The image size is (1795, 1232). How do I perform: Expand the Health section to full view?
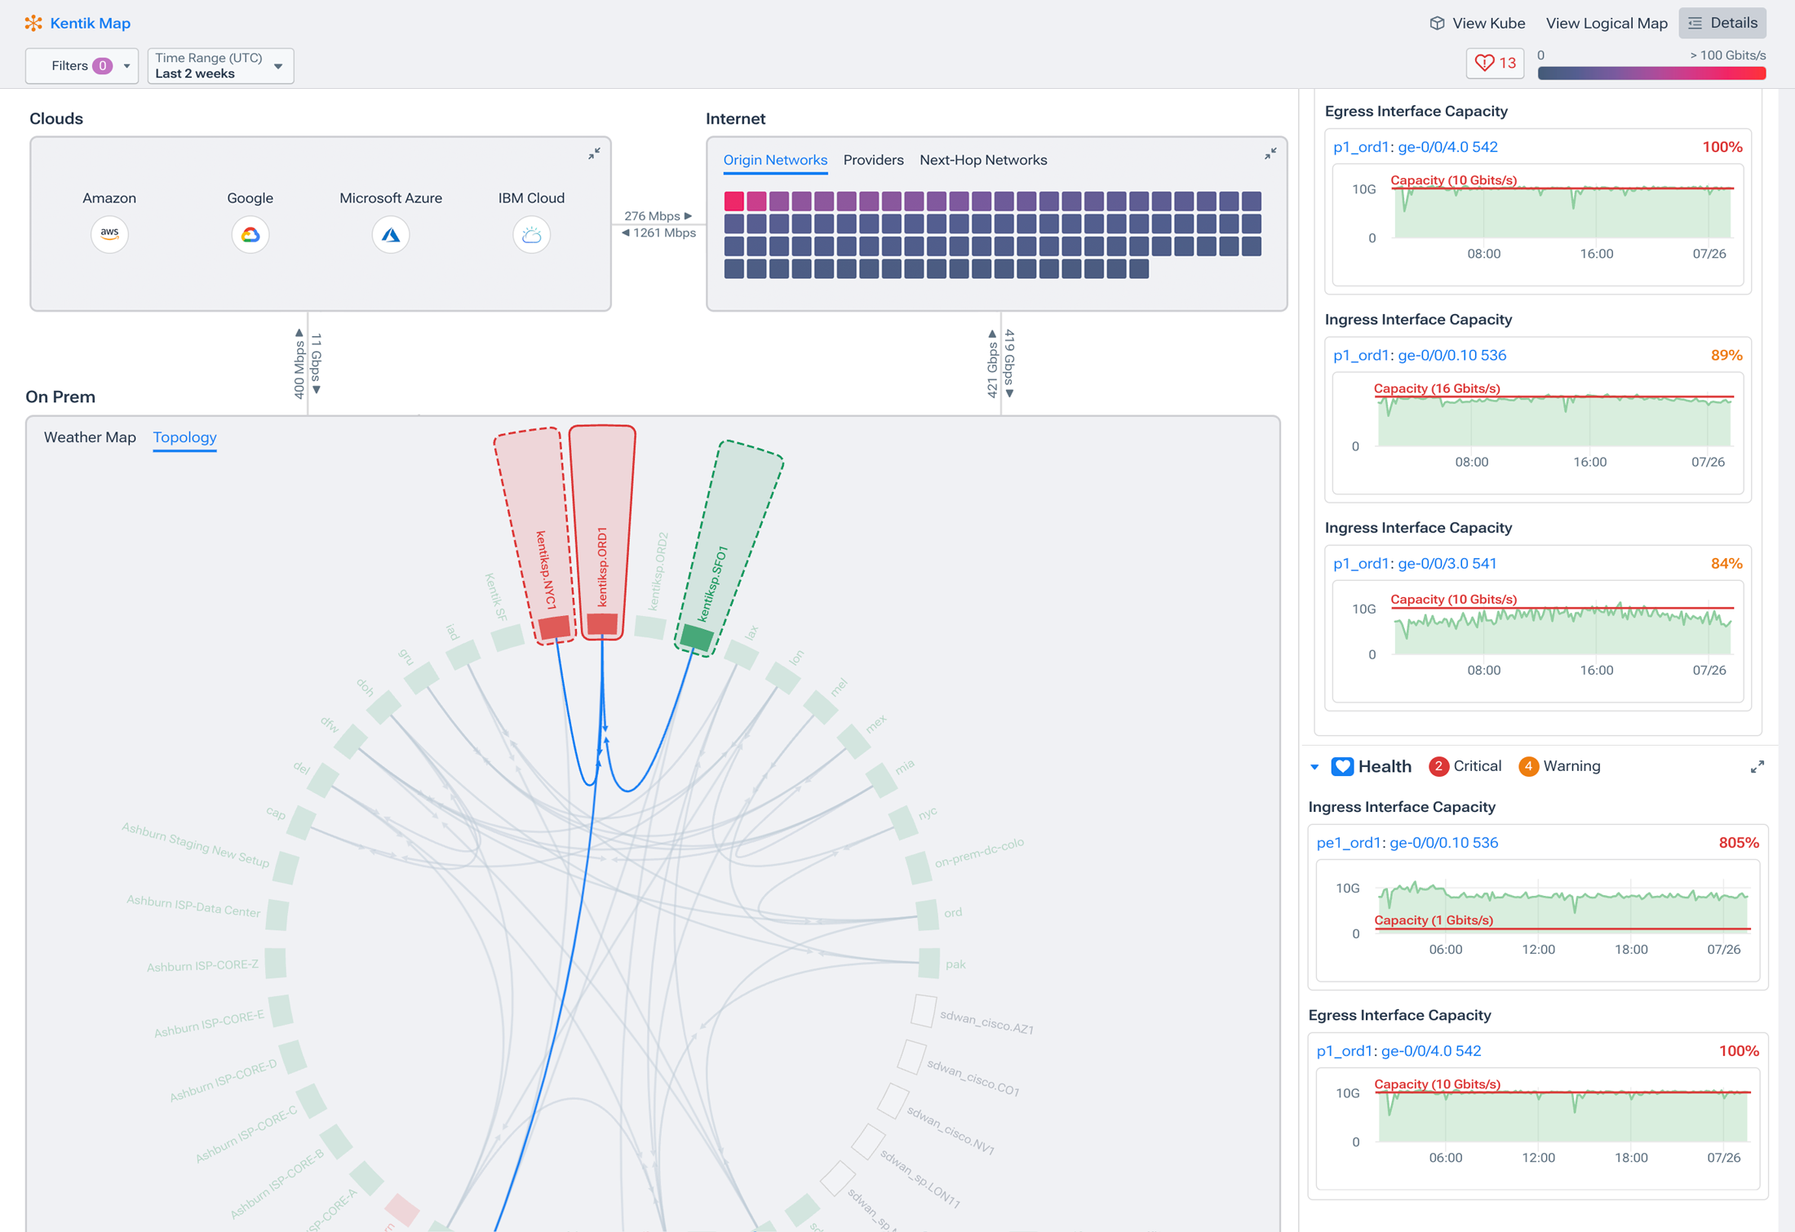[1757, 767]
